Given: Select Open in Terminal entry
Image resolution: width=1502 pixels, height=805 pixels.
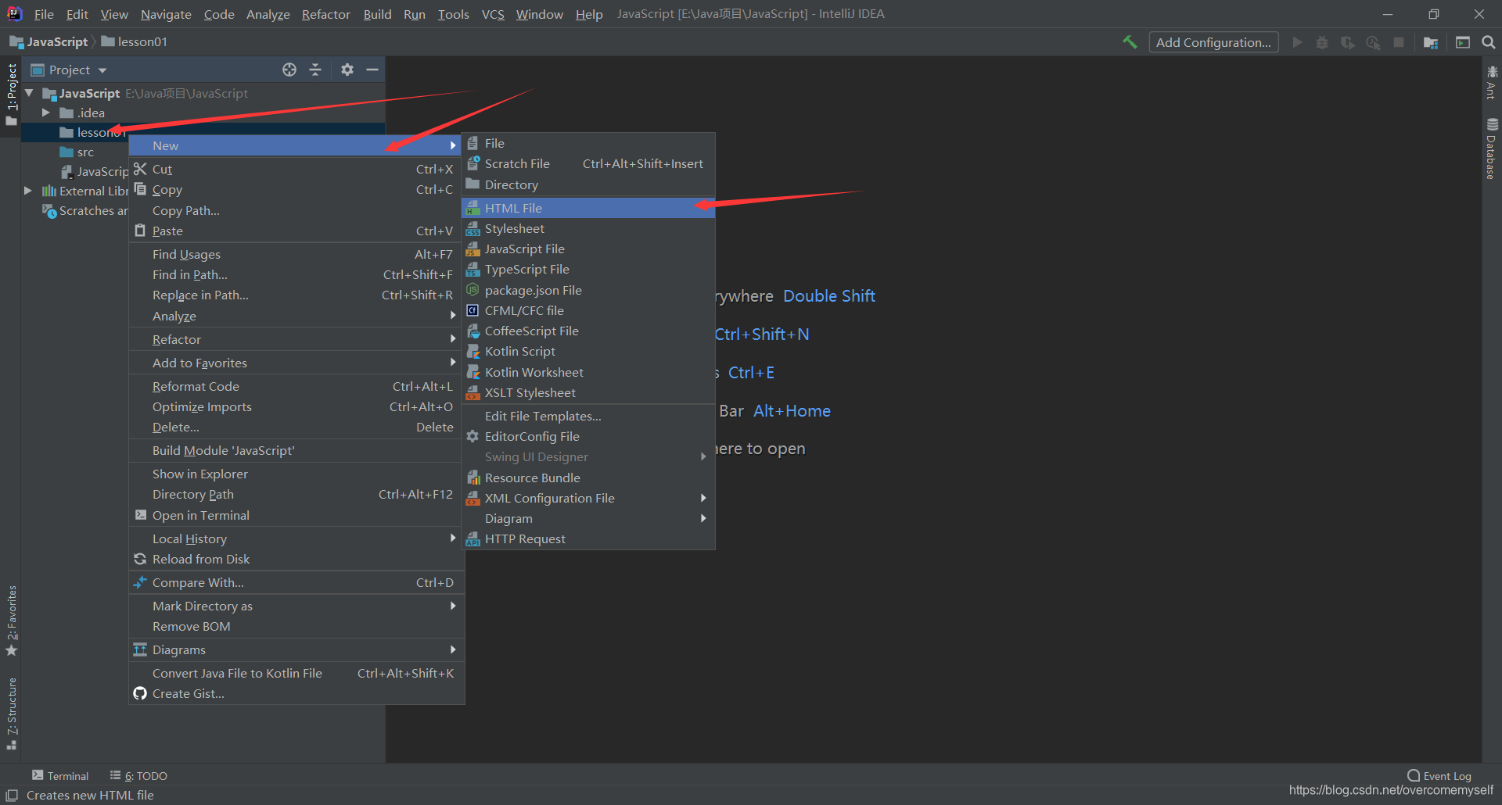Looking at the screenshot, I should click(x=296, y=515).
